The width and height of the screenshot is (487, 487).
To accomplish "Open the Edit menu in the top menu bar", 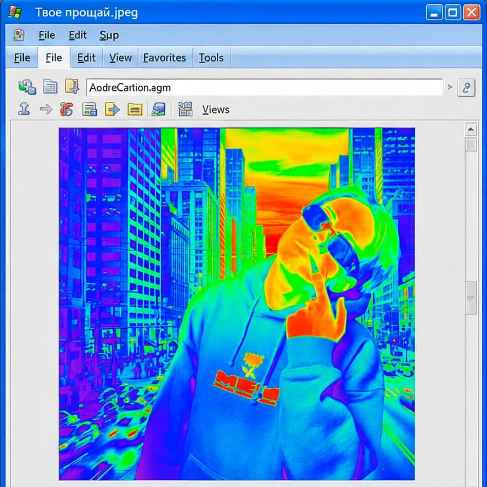I will 77,35.
